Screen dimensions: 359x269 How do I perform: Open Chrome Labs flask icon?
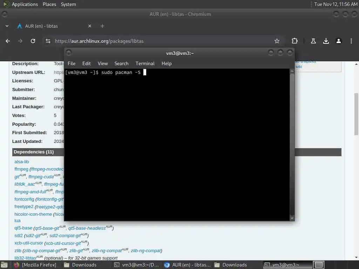click(313, 41)
